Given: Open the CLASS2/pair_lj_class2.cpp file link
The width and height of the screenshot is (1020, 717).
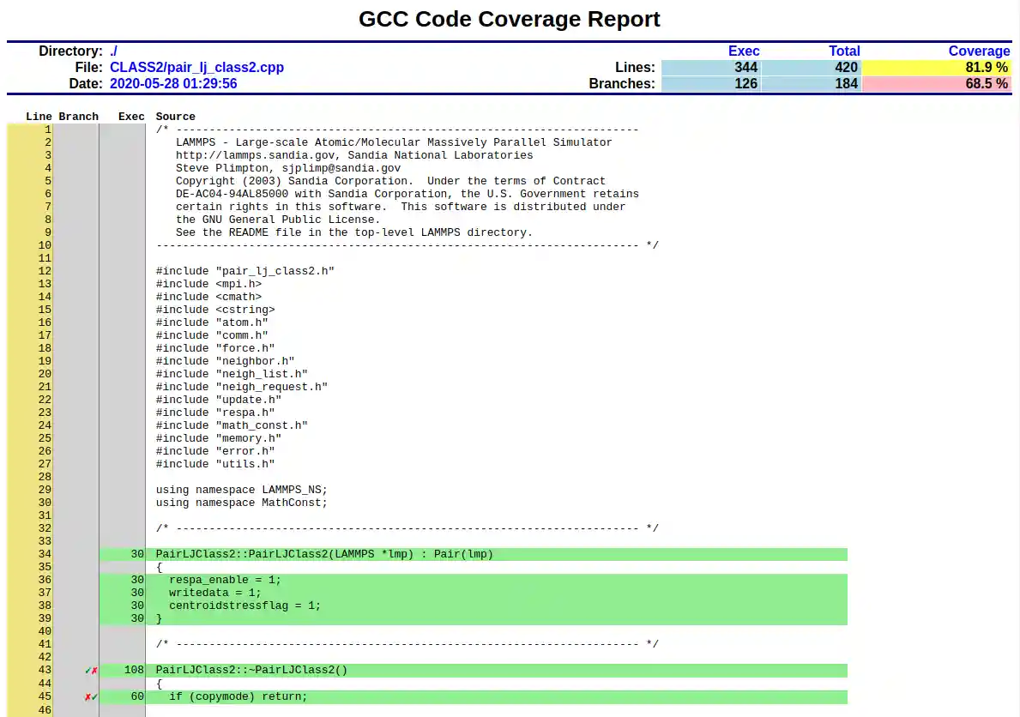Looking at the screenshot, I should (197, 67).
